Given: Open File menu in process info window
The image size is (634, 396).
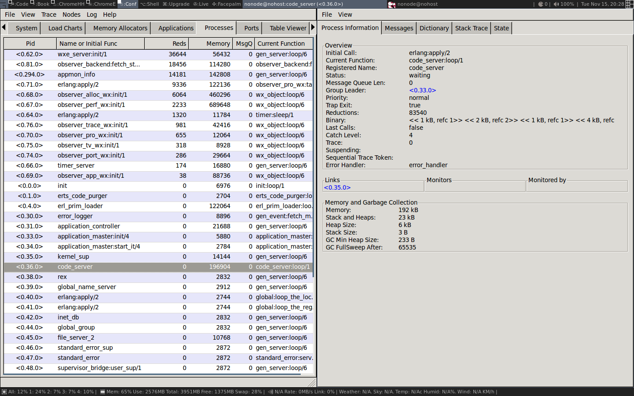Looking at the screenshot, I should 327,15.
